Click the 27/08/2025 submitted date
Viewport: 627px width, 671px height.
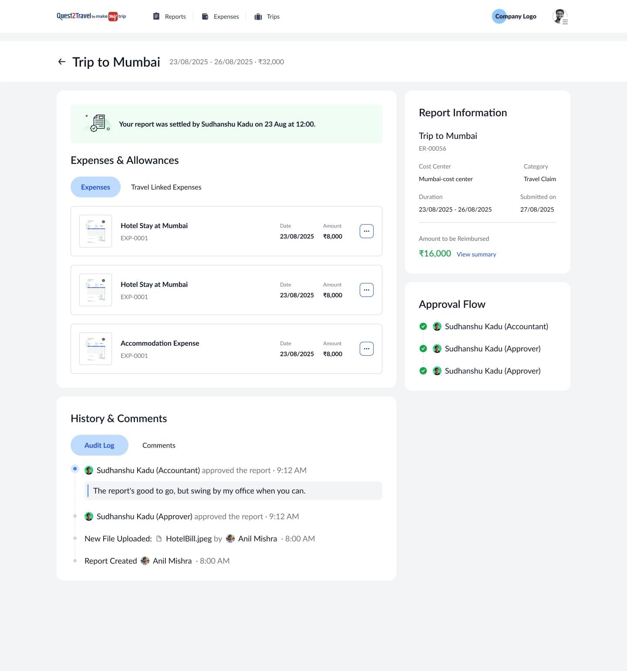click(x=537, y=209)
